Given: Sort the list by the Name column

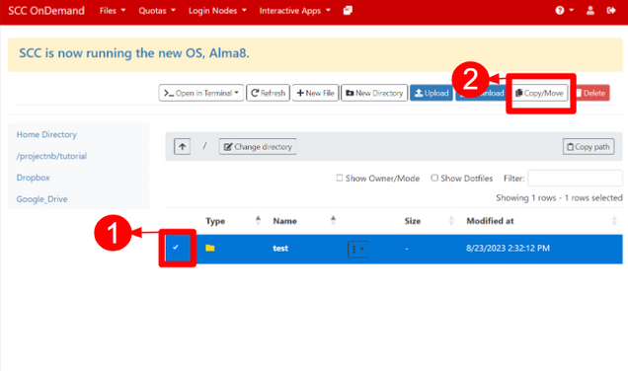Looking at the screenshot, I should [284, 221].
